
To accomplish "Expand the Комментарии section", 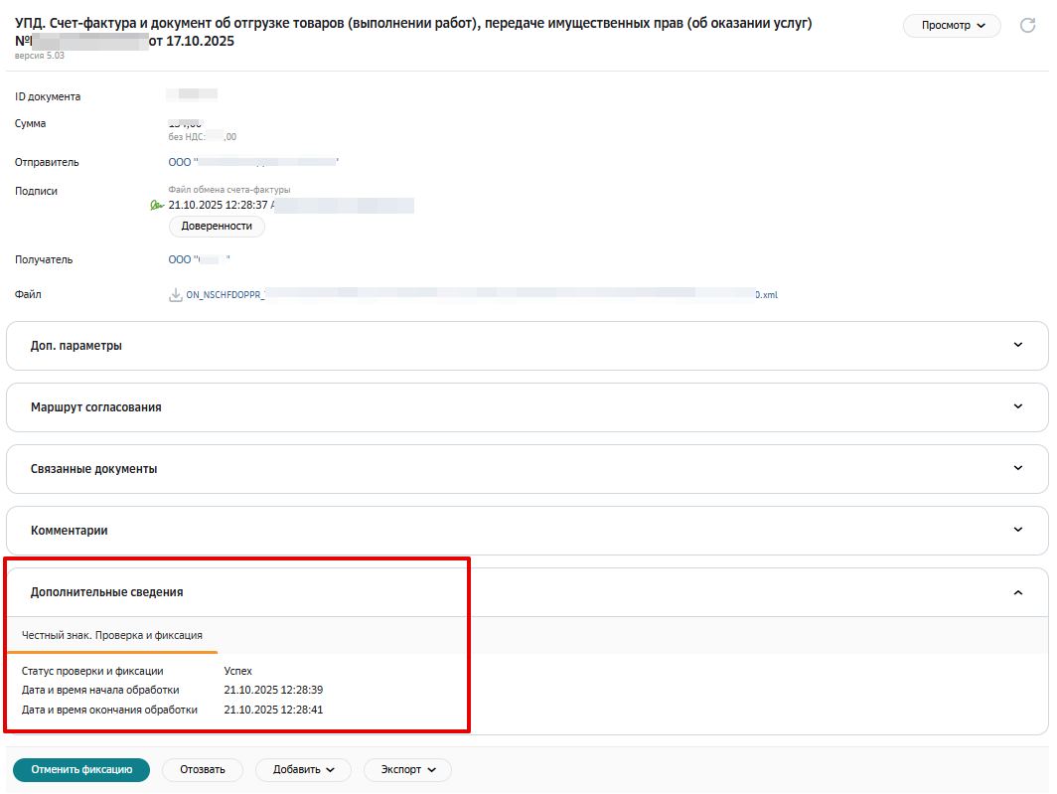I will click(528, 531).
